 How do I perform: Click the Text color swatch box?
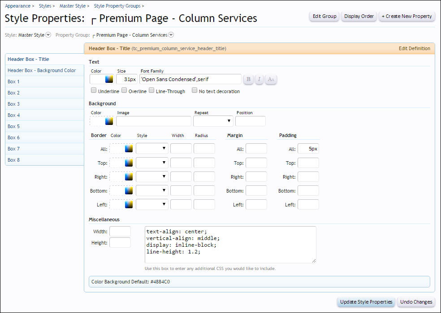[x=97, y=79]
